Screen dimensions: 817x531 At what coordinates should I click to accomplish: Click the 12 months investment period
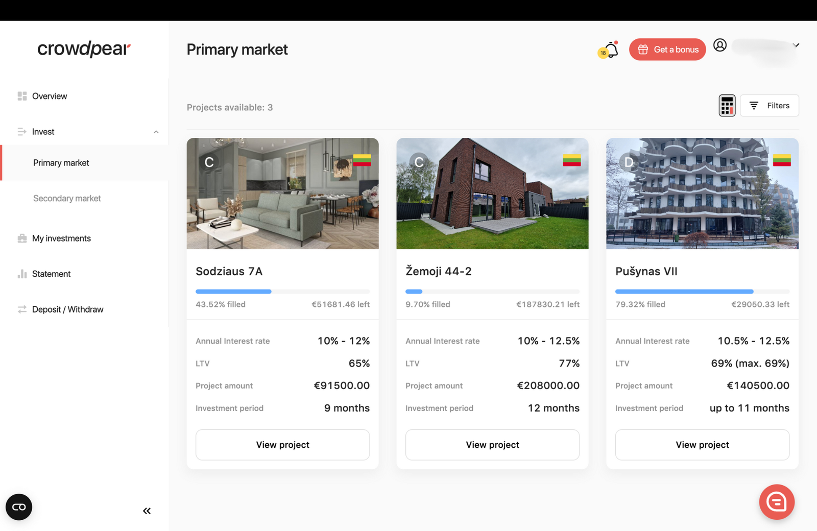pyautogui.click(x=554, y=408)
